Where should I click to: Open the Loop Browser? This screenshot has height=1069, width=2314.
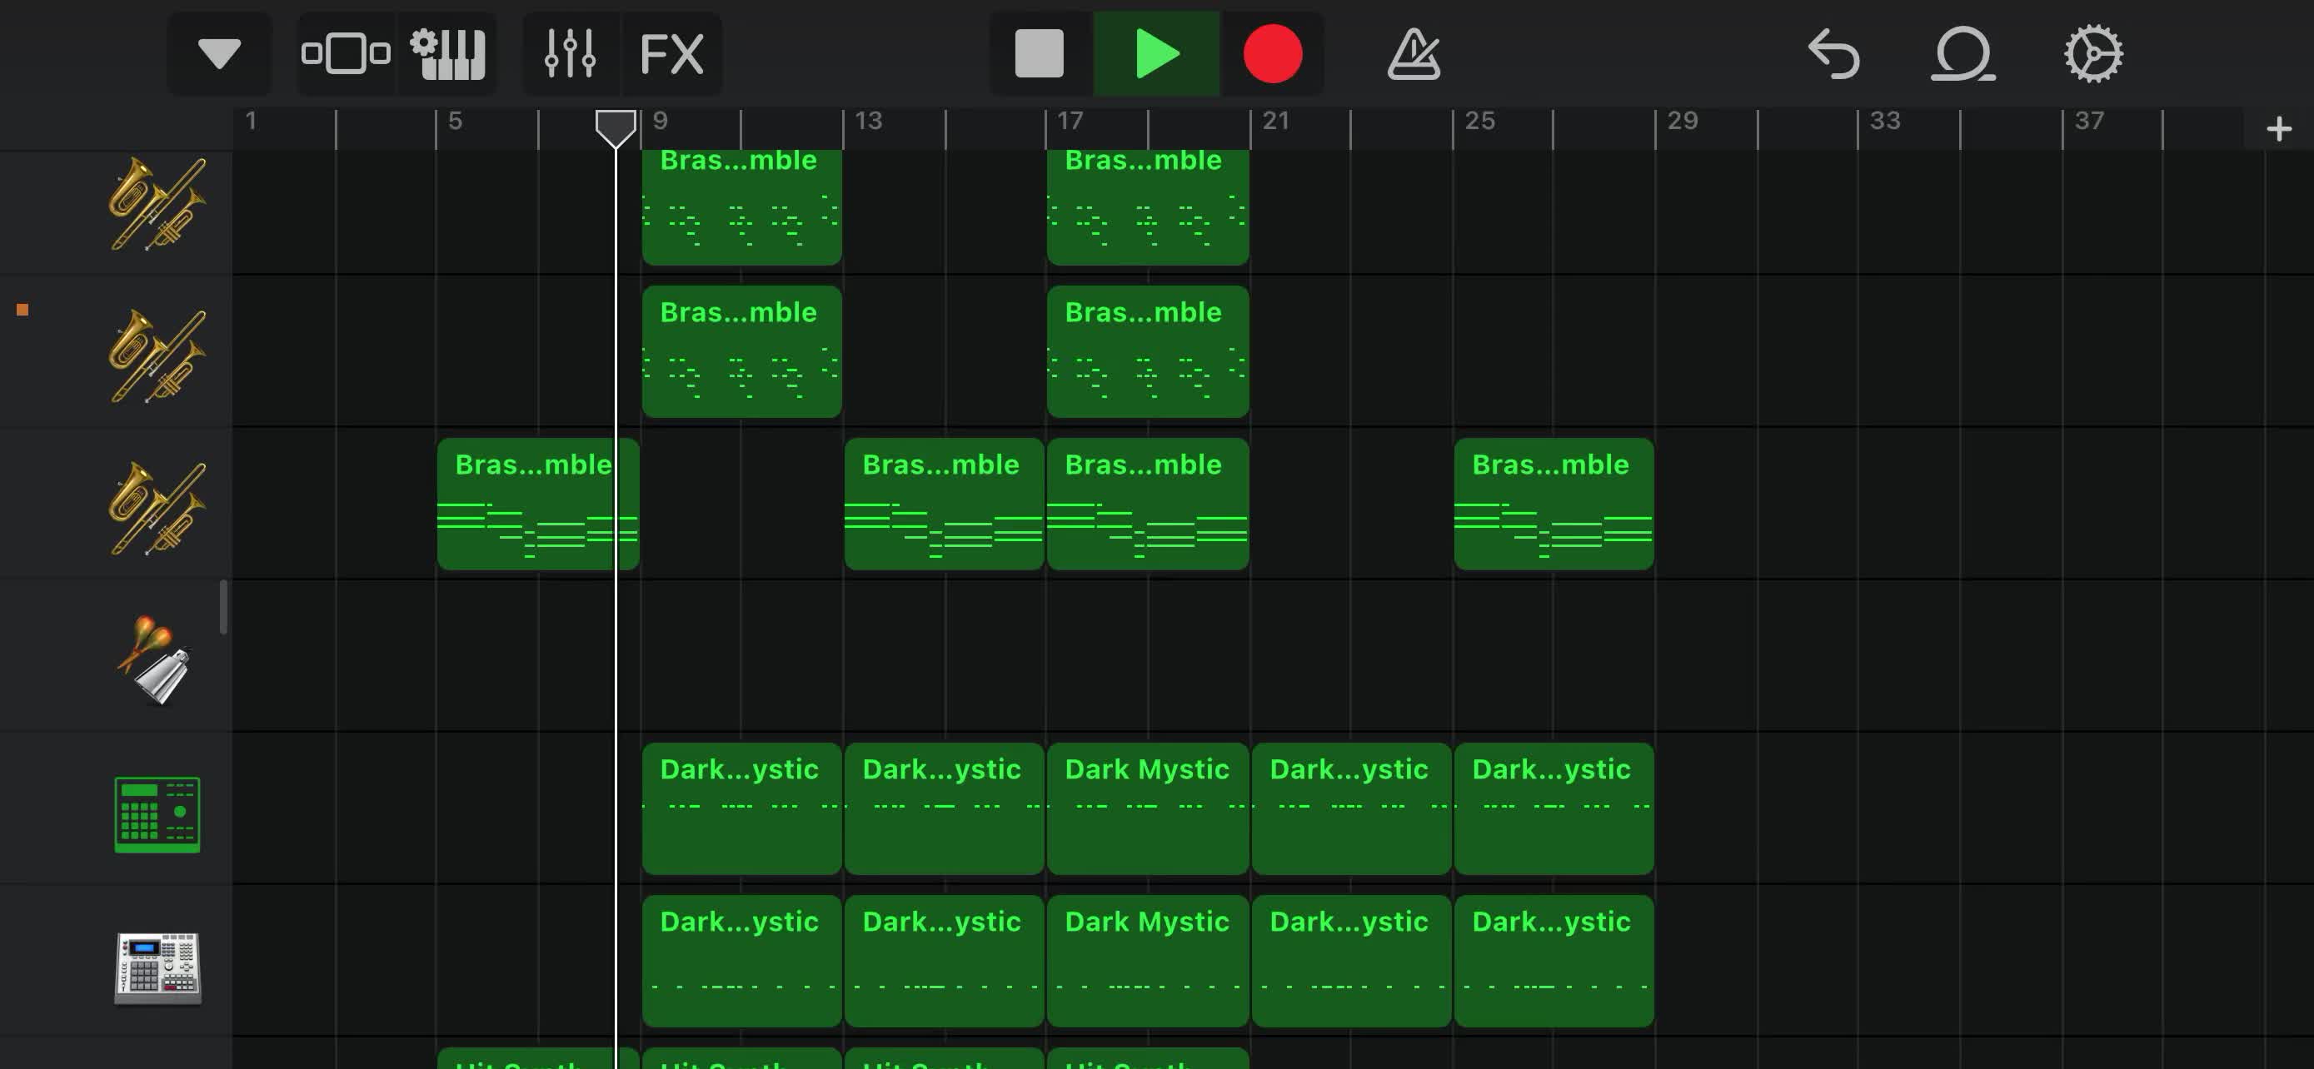[x=1962, y=54]
